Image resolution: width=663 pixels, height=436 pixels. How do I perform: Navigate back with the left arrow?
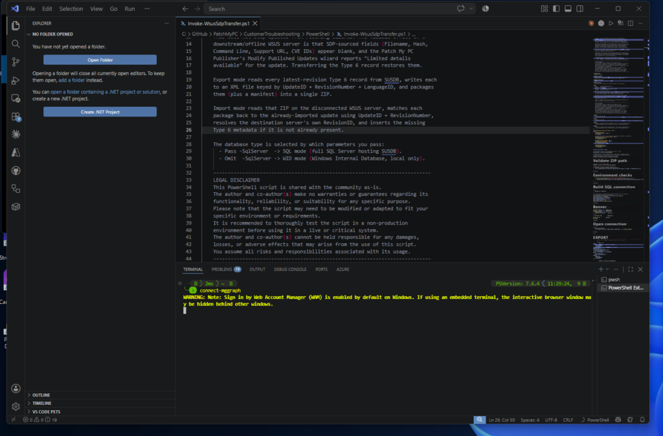pyautogui.click(x=185, y=9)
